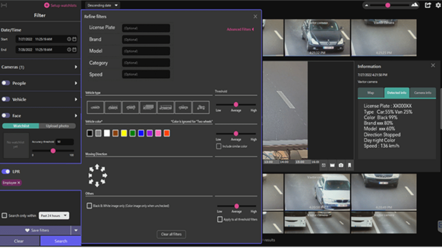
Task: Click the bookmark icon below the video player
Action: point(349,165)
